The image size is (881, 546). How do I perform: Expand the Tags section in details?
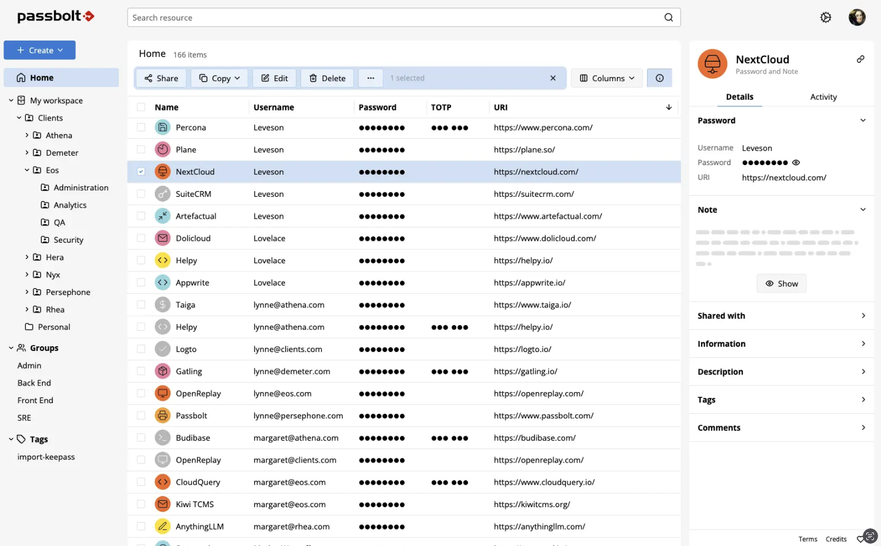781,400
